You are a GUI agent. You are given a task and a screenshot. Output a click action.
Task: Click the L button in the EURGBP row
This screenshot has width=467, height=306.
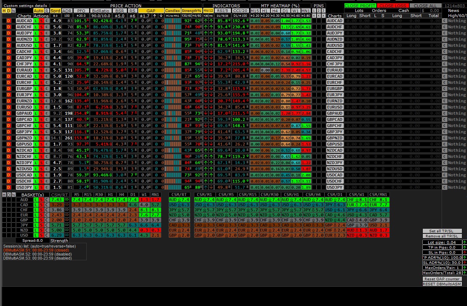click(x=36, y=89)
